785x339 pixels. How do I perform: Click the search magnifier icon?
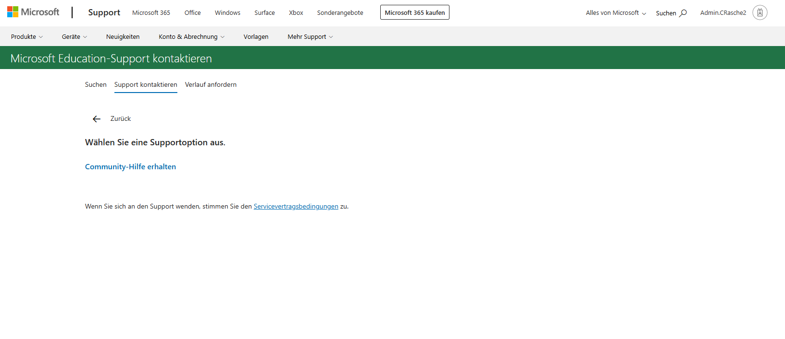point(683,13)
